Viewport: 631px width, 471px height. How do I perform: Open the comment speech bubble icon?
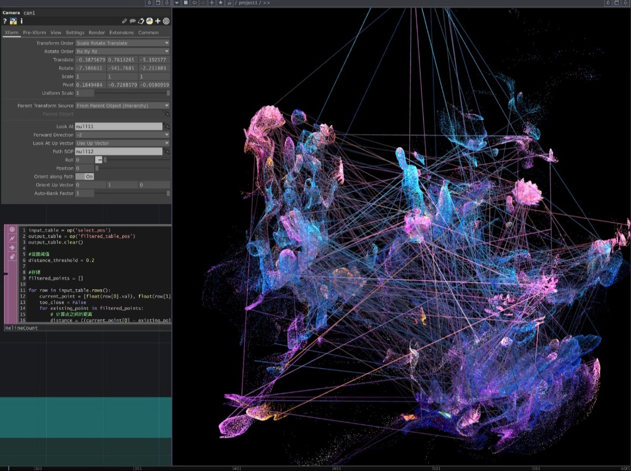(133, 21)
